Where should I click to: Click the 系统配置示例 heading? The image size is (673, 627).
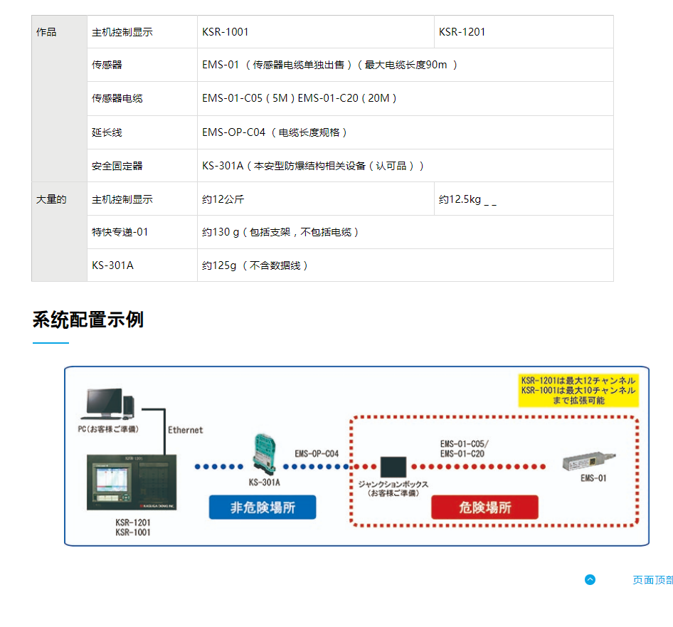(88, 320)
